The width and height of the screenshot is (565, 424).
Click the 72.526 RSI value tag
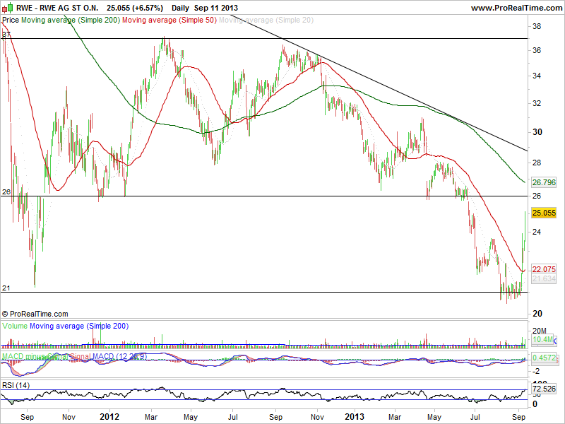[x=545, y=389]
